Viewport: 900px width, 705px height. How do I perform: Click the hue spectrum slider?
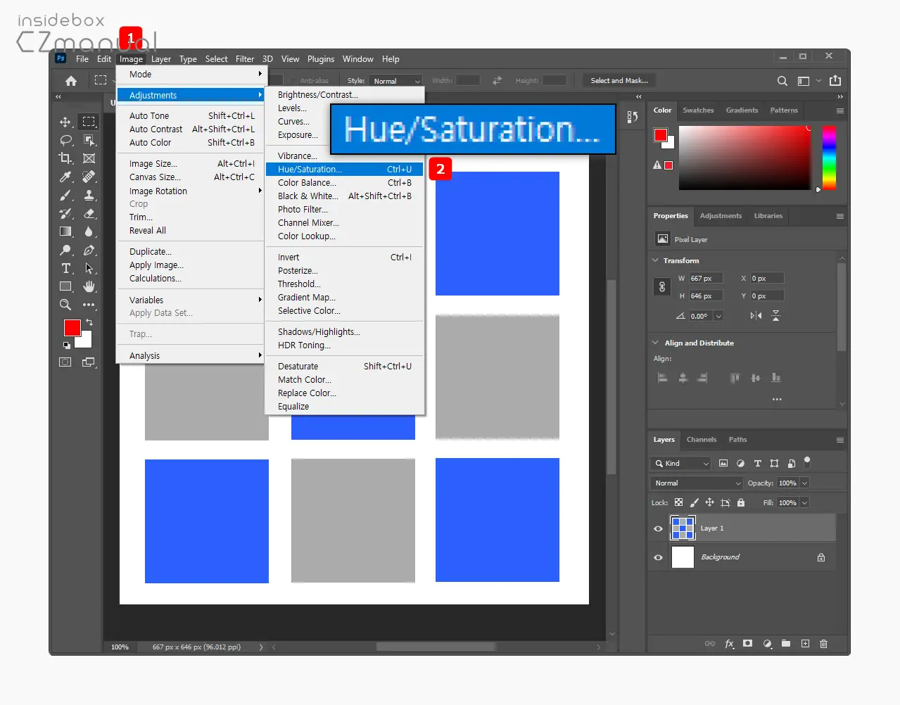[829, 158]
